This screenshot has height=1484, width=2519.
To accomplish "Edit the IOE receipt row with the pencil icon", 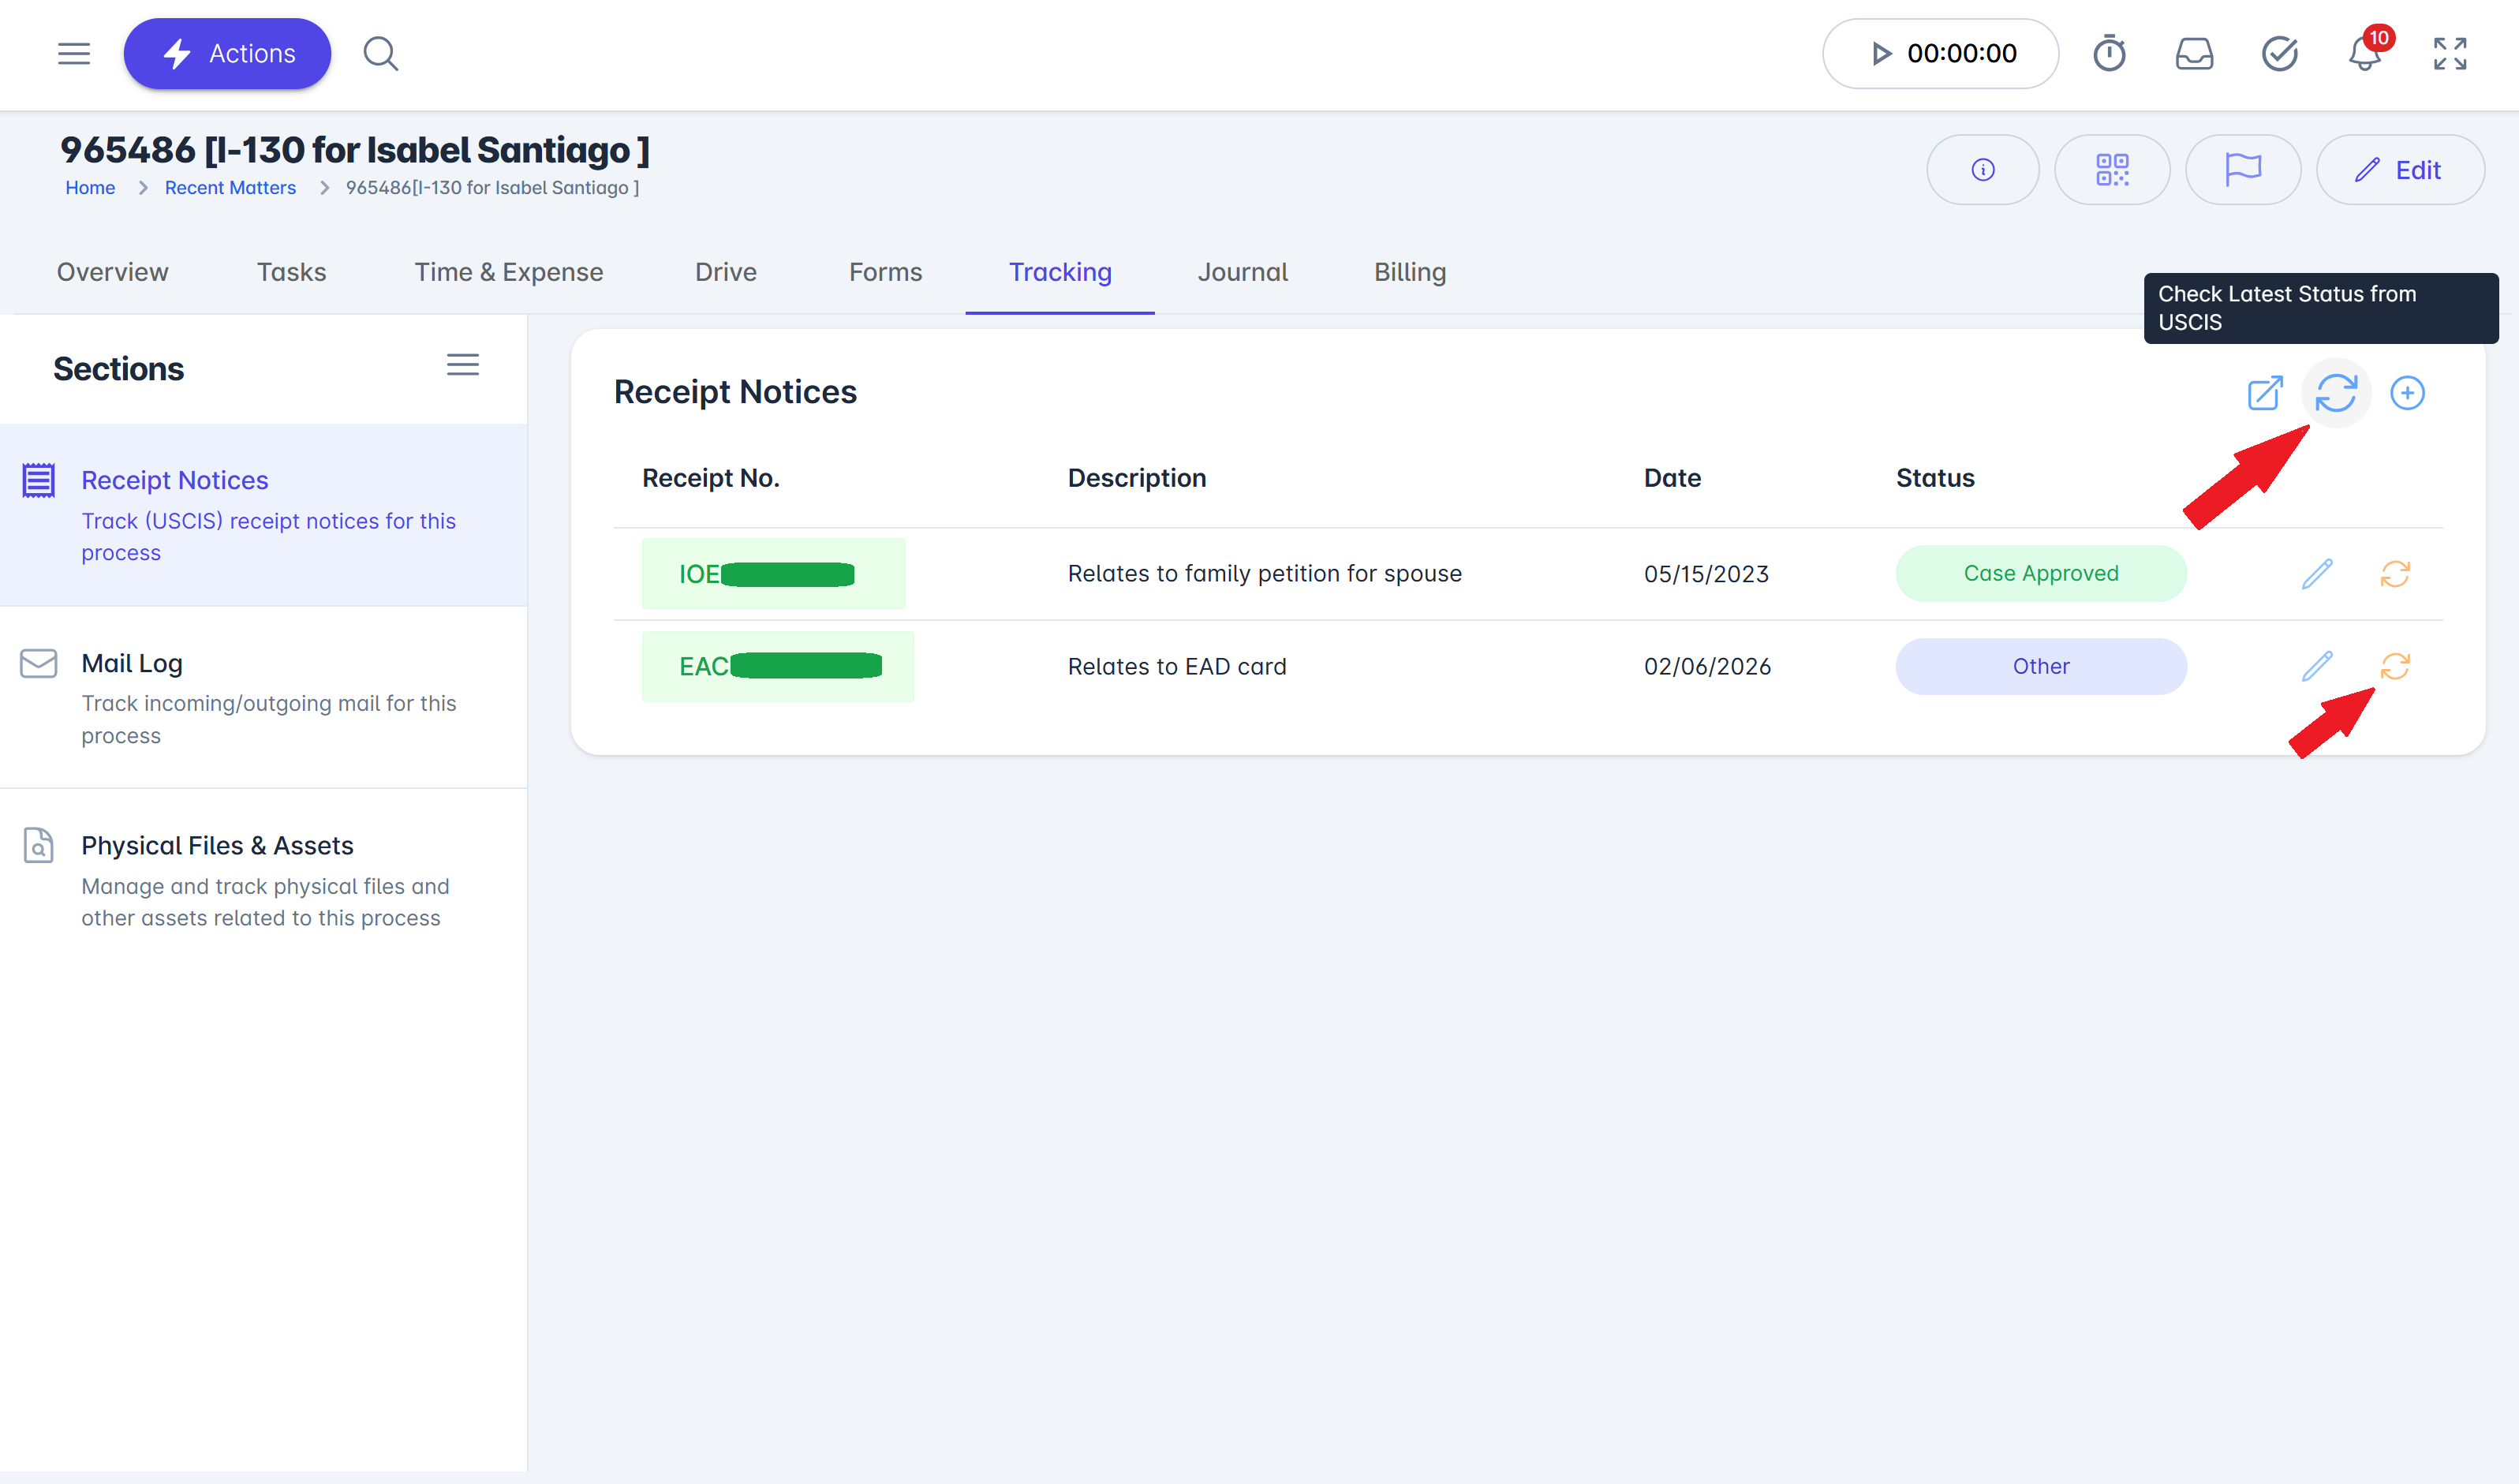I will point(2316,574).
